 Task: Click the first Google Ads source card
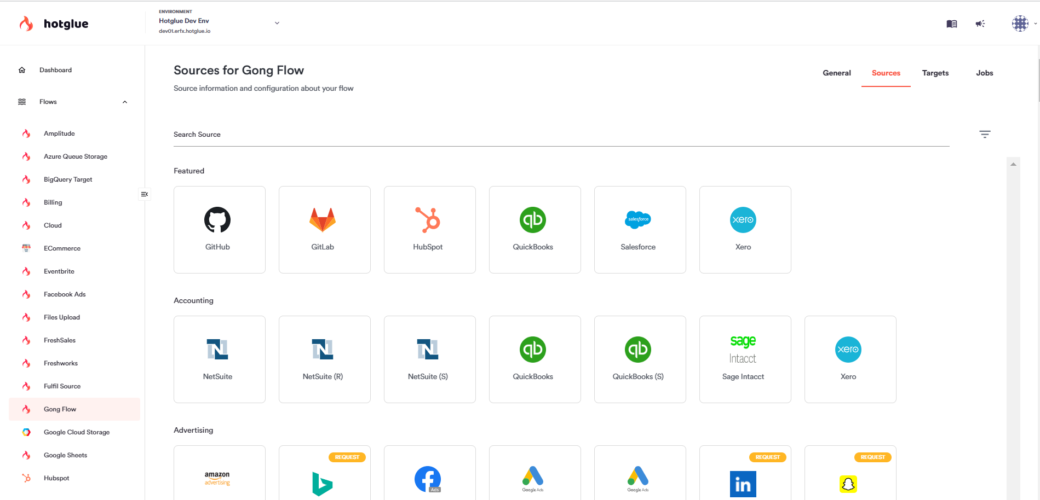pos(535,473)
